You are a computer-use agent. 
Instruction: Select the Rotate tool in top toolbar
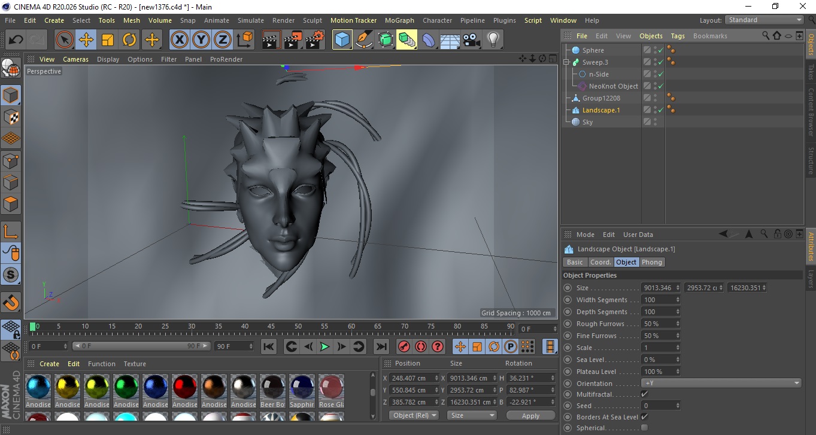click(x=129, y=40)
